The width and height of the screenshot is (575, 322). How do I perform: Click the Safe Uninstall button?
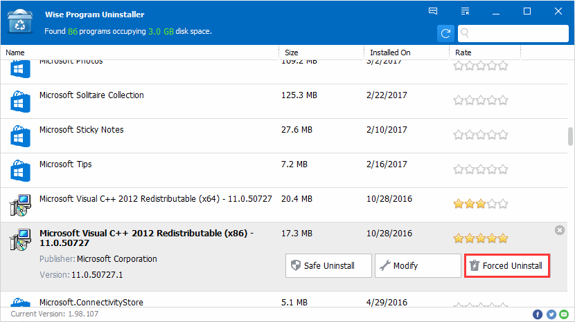pyautogui.click(x=328, y=265)
